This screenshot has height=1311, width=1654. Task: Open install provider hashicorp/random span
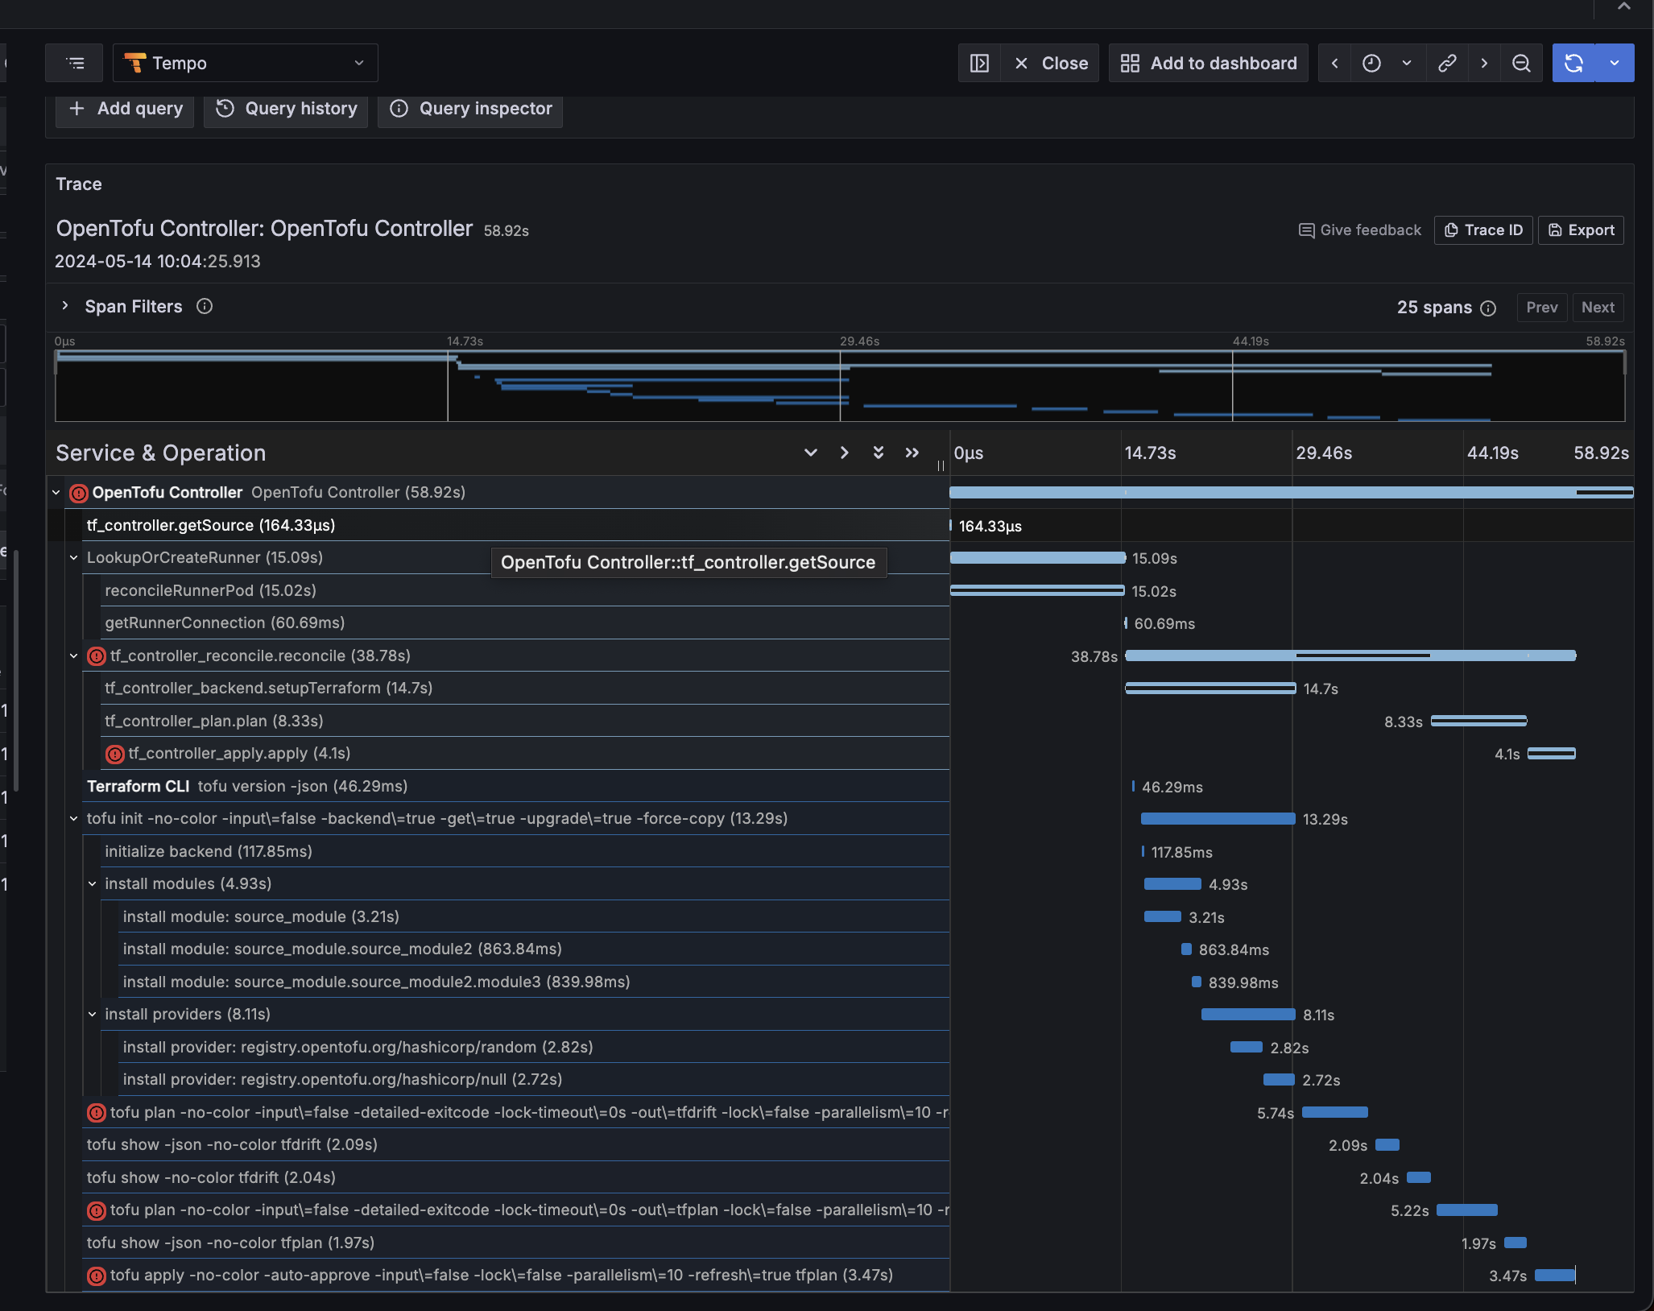click(x=534, y=1047)
